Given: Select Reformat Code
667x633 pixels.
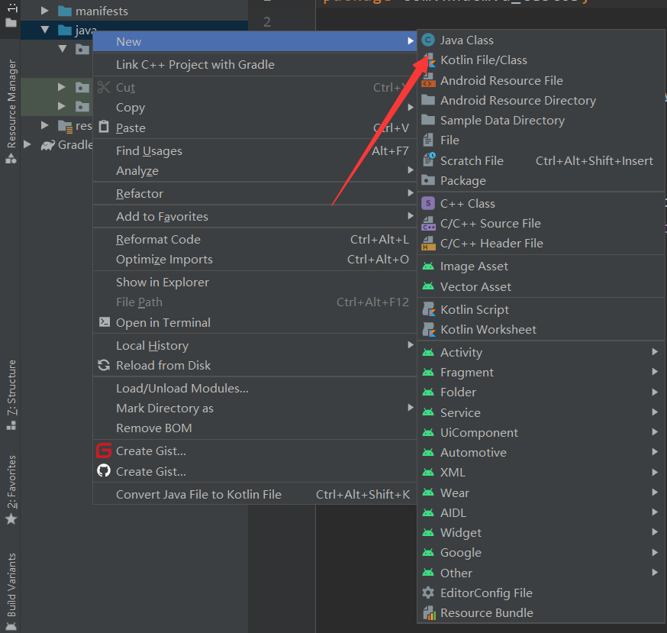Looking at the screenshot, I should (x=254, y=239).
